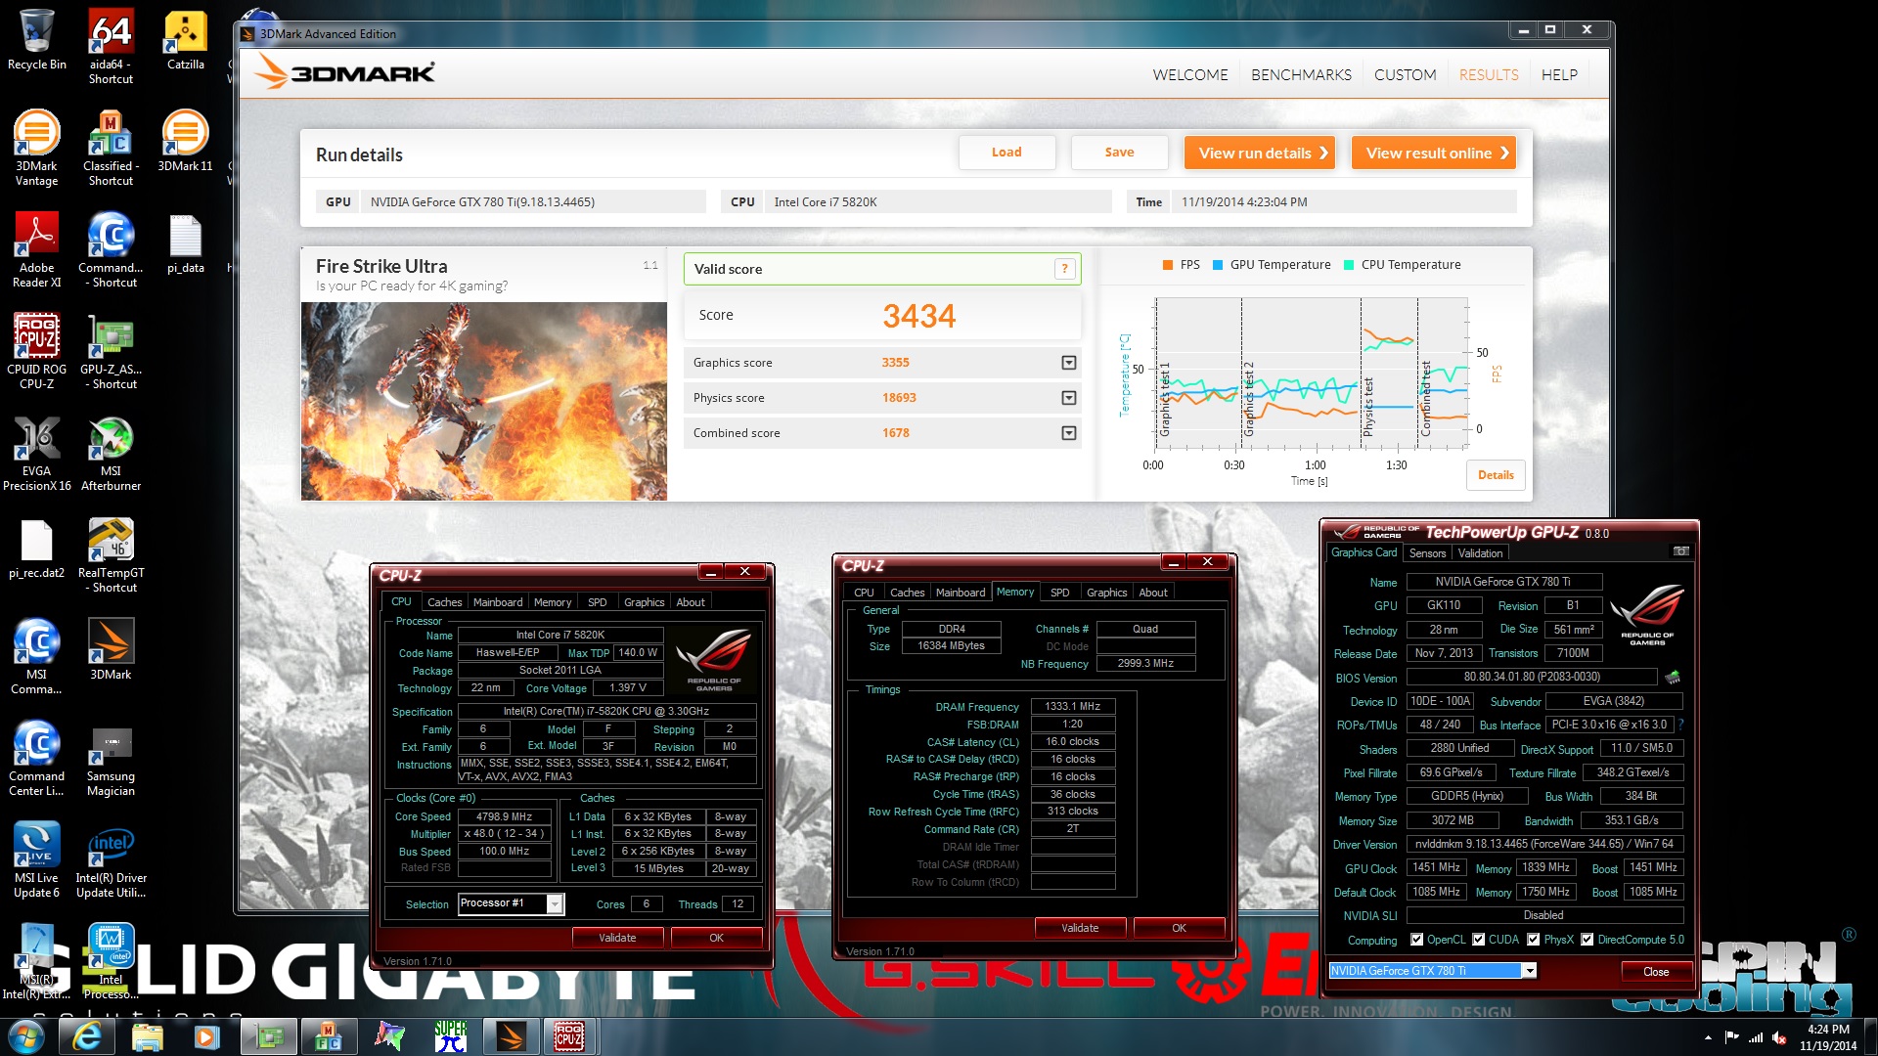This screenshot has height=1056, width=1878.
Task: Click View run details button
Action: click(x=1260, y=153)
